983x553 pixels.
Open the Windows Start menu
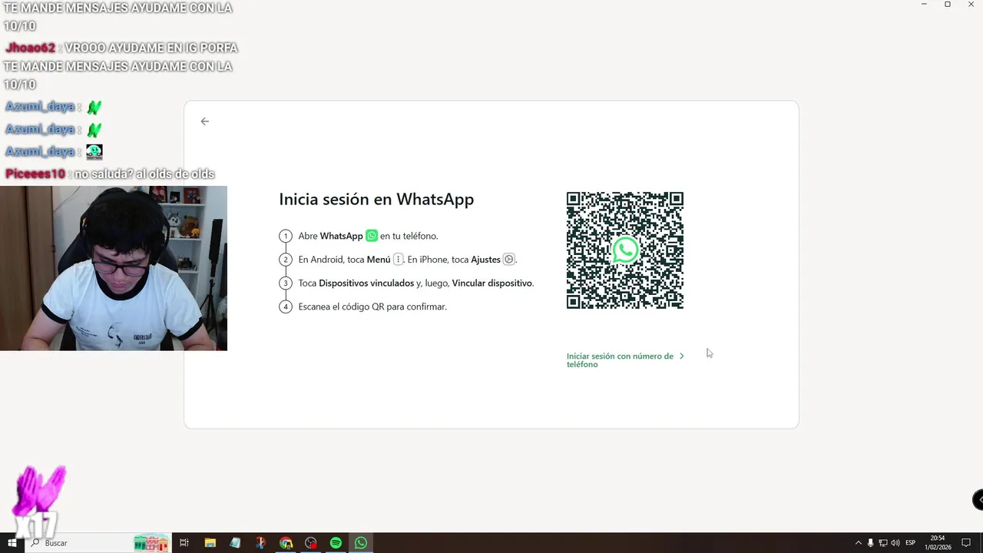[12, 543]
